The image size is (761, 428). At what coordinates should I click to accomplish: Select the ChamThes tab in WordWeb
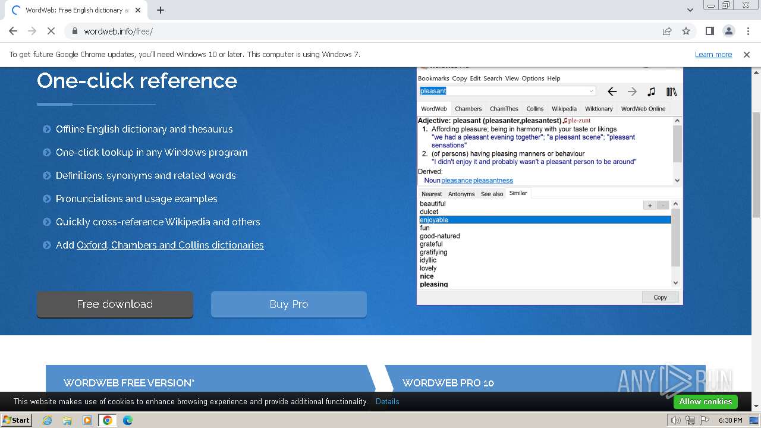point(504,109)
